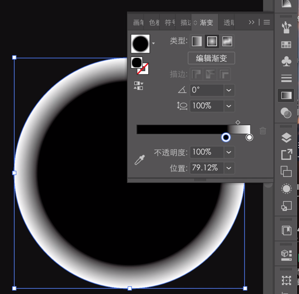Open the 位置 dropdown
The height and width of the screenshot is (294, 299).
click(229, 168)
